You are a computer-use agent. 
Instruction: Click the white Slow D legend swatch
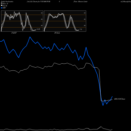(x=2, y=3)
